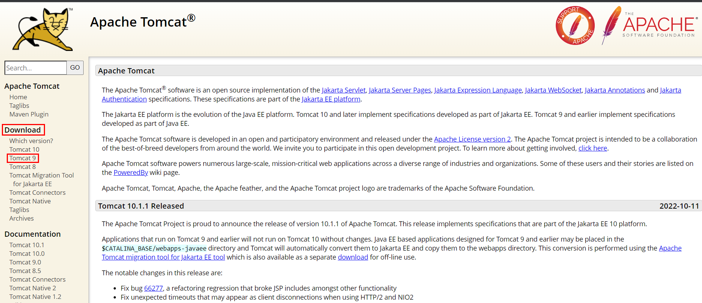Follow the Jakarta EE platform link

tap(331, 99)
